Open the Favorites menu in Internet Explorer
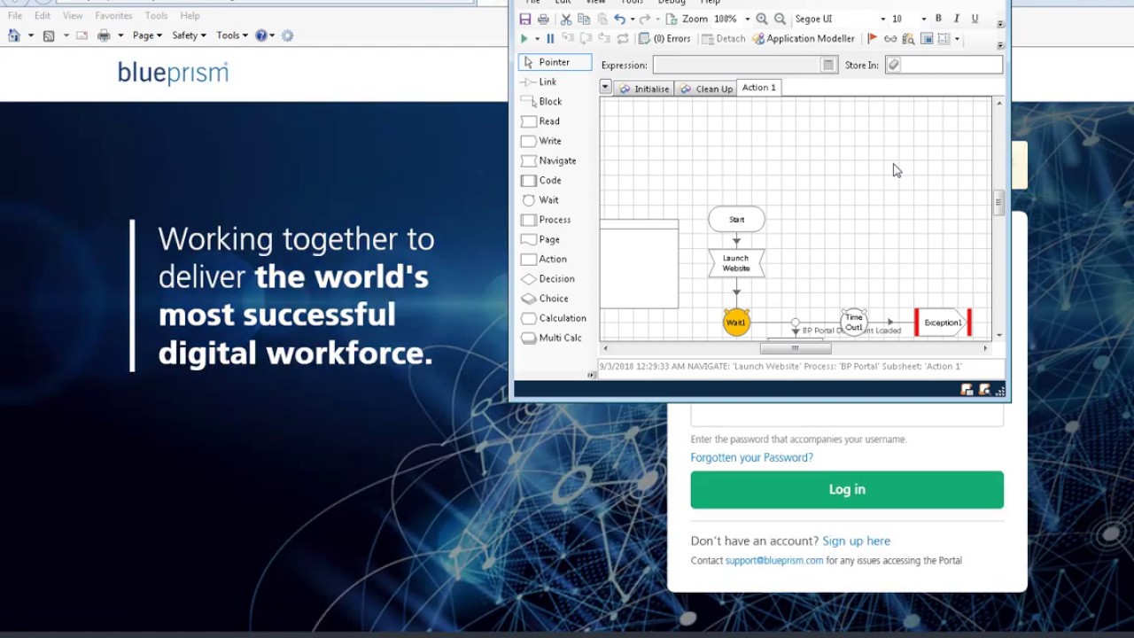The image size is (1134, 638). pyautogui.click(x=113, y=16)
